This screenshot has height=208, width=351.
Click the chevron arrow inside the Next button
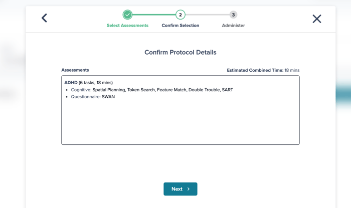click(x=189, y=189)
